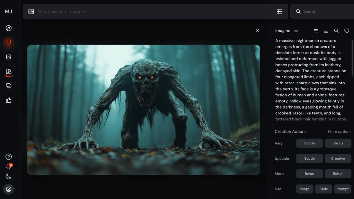The image size is (354, 199).
Task: Click the Upscale Creative button
Action: click(338, 159)
